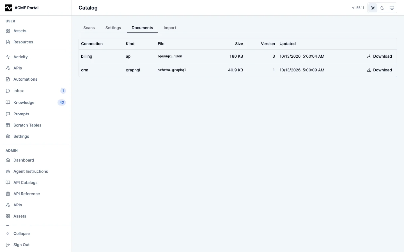The height and width of the screenshot is (252, 404).
Task: Sign Out of the portal
Action: point(36,245)
